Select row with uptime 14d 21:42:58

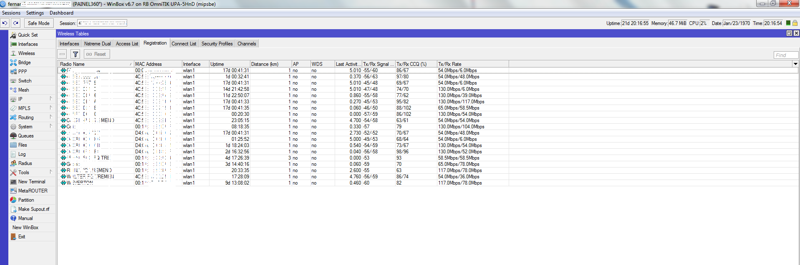pyautogui.click(x=428, y=89)
